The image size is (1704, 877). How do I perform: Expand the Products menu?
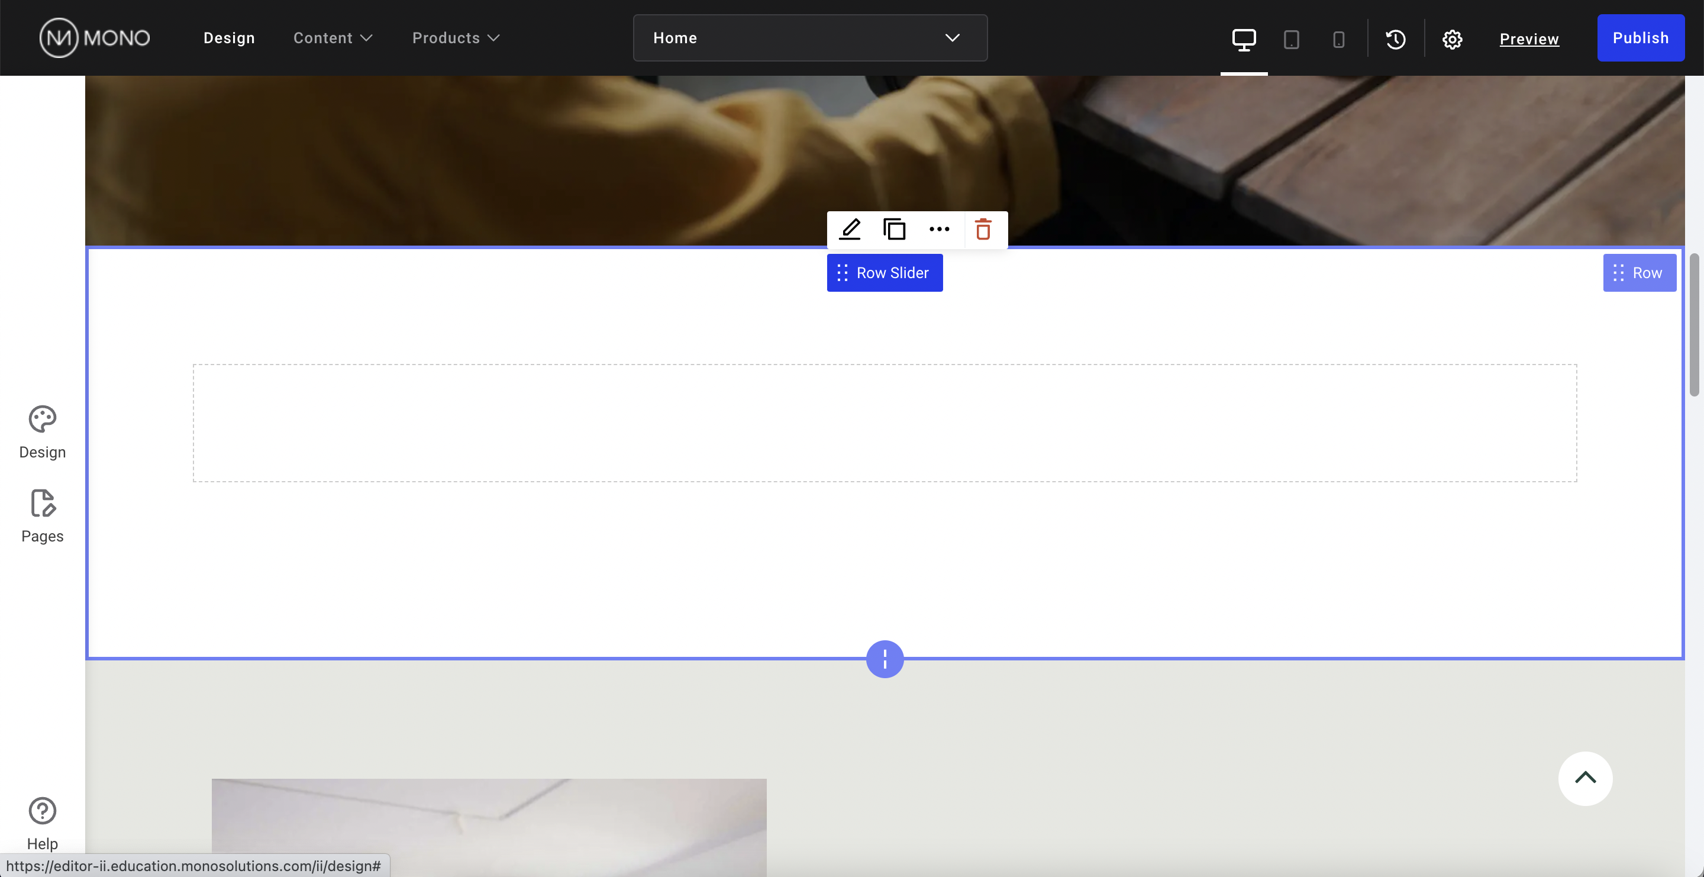[456, 38]
